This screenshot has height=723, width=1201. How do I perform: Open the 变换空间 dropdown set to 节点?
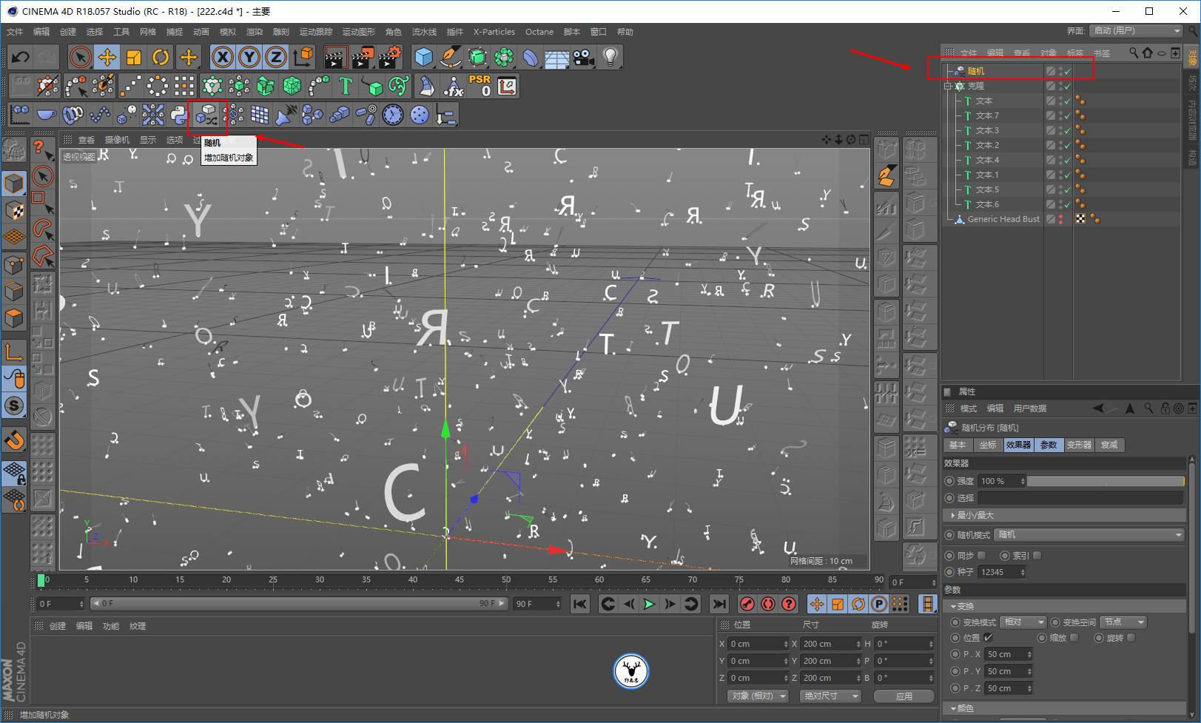[1123, 622]
